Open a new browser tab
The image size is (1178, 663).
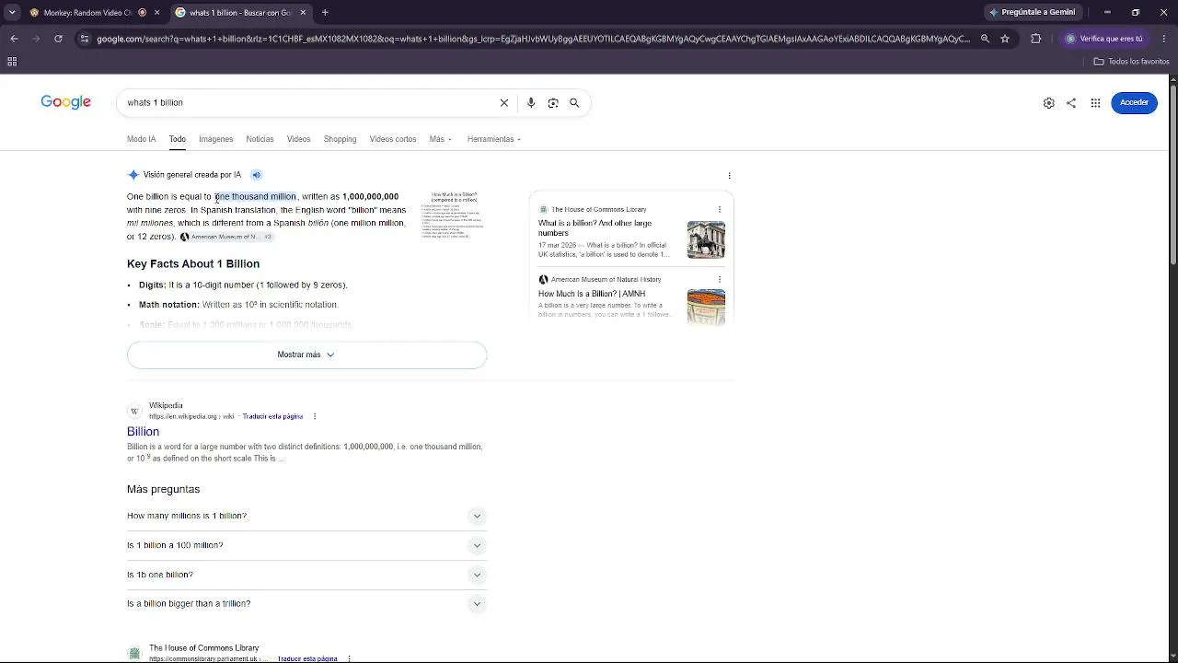325,13
